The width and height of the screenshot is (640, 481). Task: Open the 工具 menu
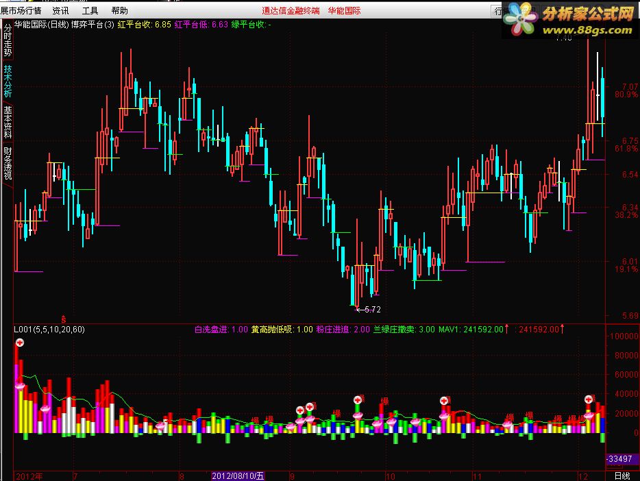(90, 10)
